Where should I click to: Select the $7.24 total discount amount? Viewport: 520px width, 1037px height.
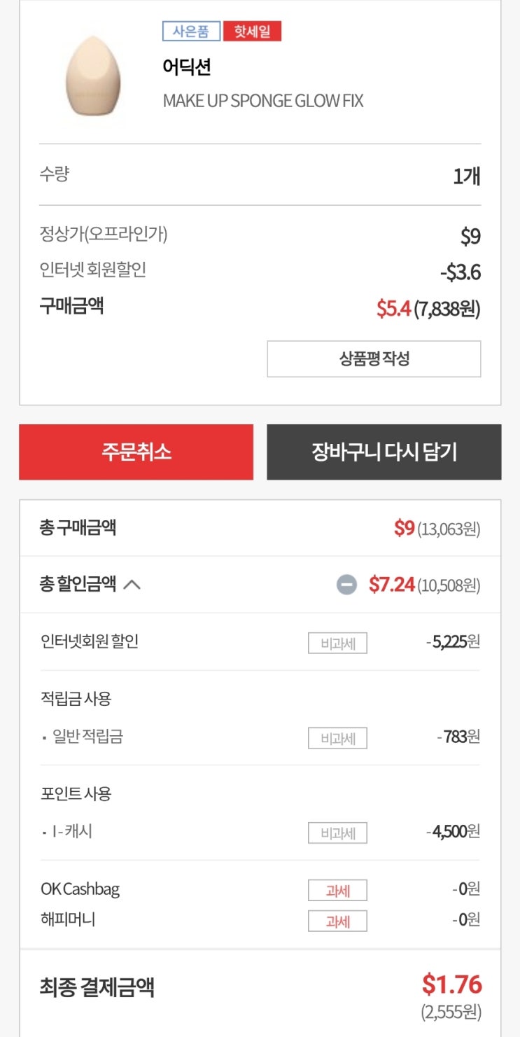[x=392, y=584]
